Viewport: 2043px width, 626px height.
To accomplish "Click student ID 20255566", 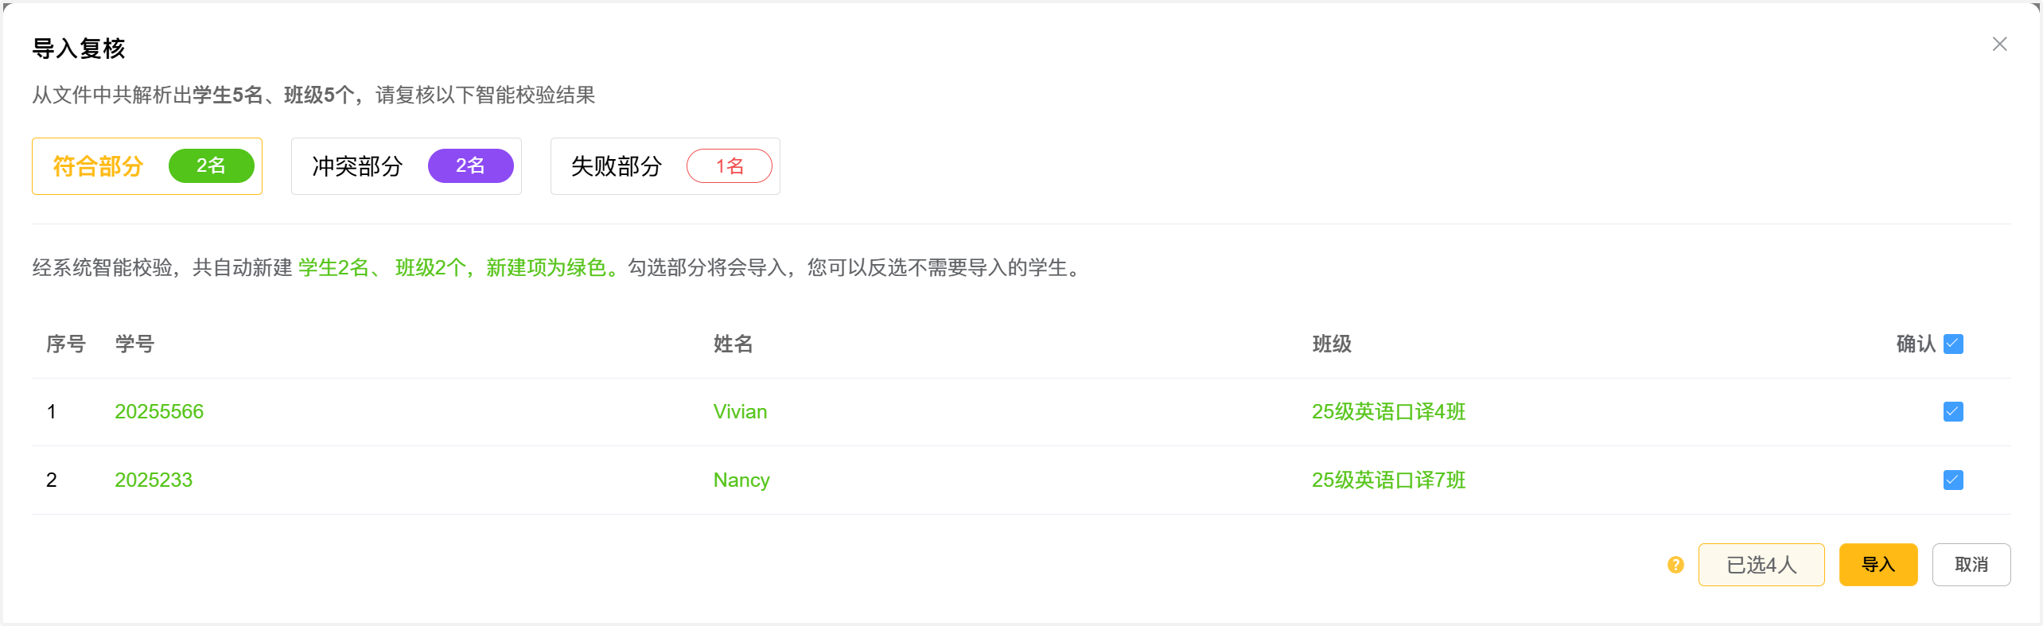I will point(159,411).
